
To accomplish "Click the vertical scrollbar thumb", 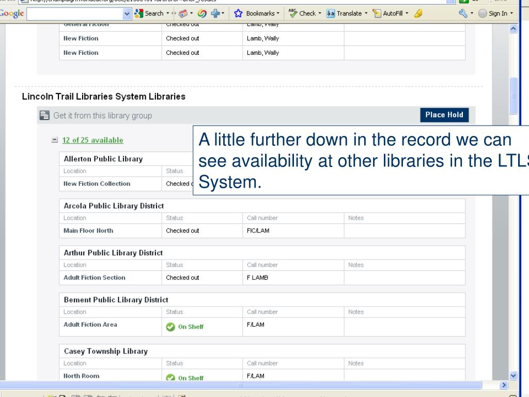I will click(x=513, y=96).
